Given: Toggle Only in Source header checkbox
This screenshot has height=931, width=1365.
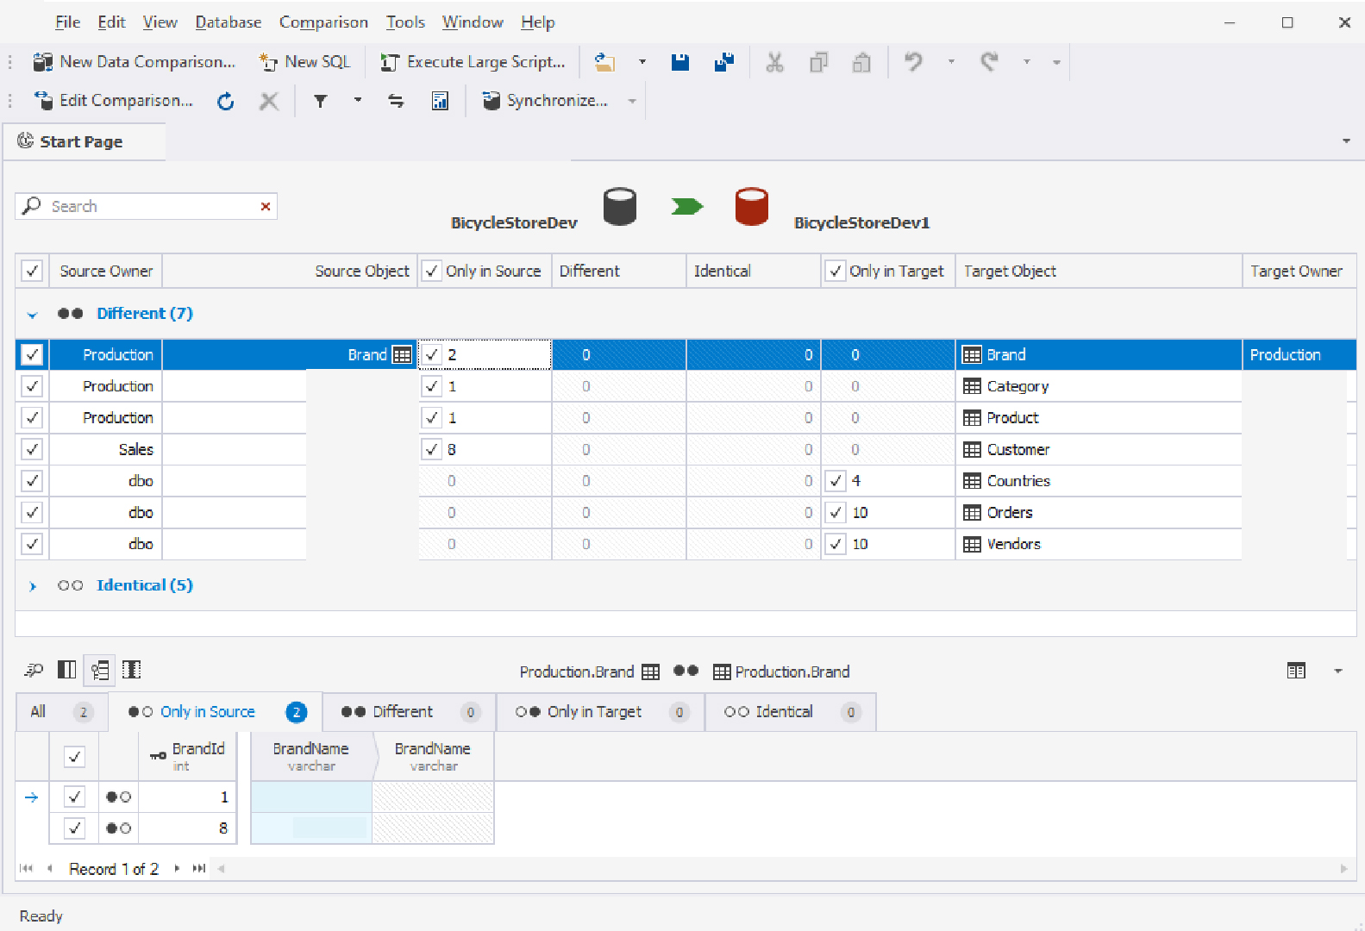Looking at the screenshot, I should pyautogui.click(x=432, y=271).
